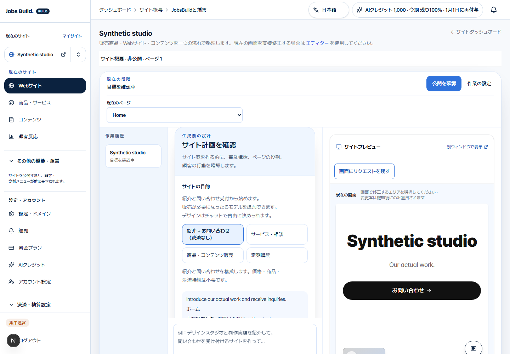Select Webサイト in the sidebar
510x354 pixels.
coord(45,86)
